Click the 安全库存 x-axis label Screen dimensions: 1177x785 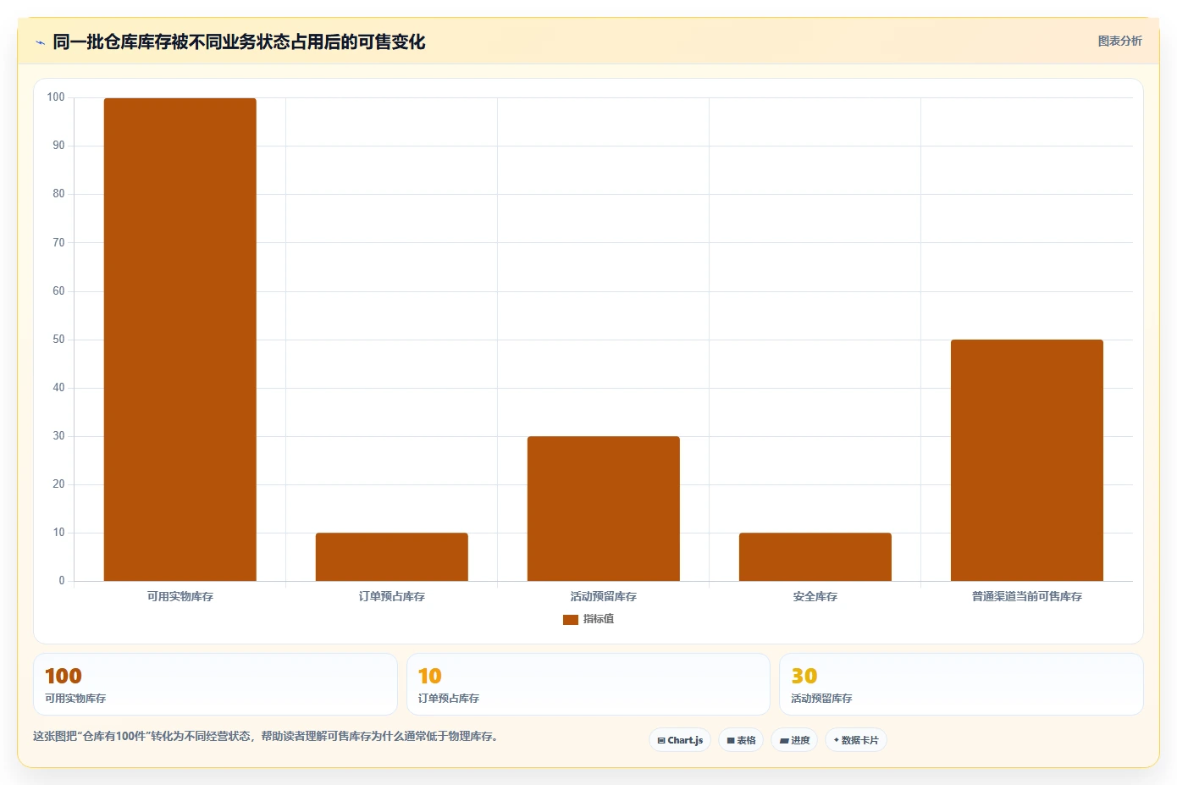pos(815,597)
